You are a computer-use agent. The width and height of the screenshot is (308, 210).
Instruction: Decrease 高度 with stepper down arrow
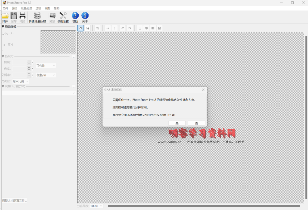tap(29, 70)
